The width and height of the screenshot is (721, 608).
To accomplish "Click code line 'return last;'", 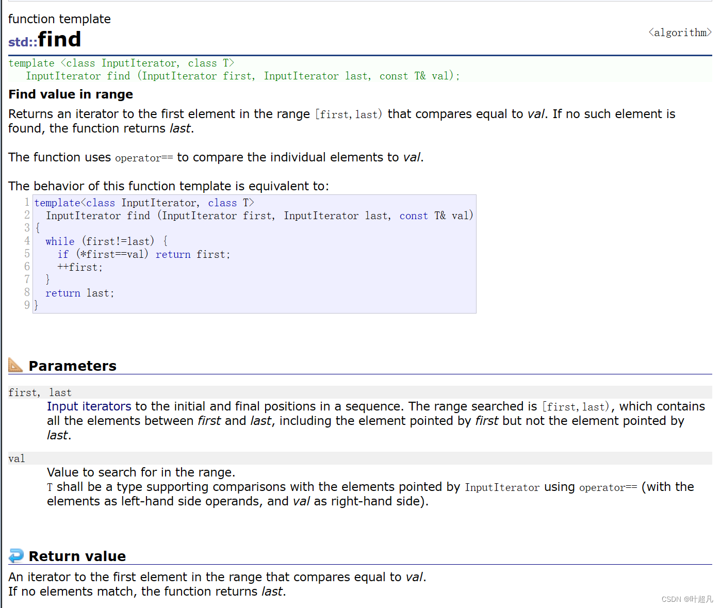I will tap(80, 293).
